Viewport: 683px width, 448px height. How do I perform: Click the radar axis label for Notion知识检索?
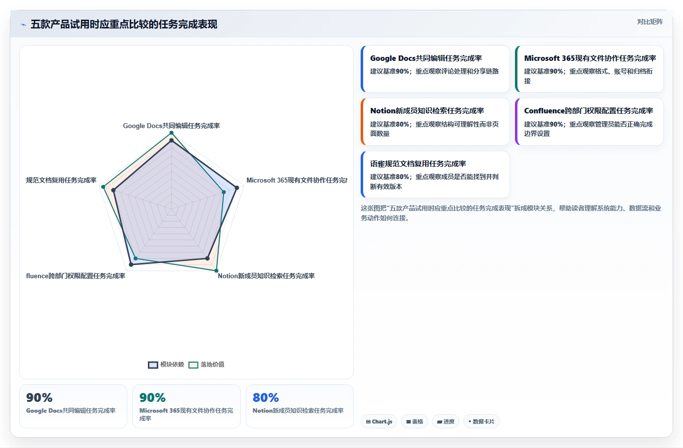[x=266, y=276]
